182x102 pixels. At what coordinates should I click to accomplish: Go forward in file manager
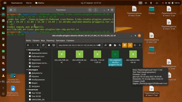pos(33,45)
